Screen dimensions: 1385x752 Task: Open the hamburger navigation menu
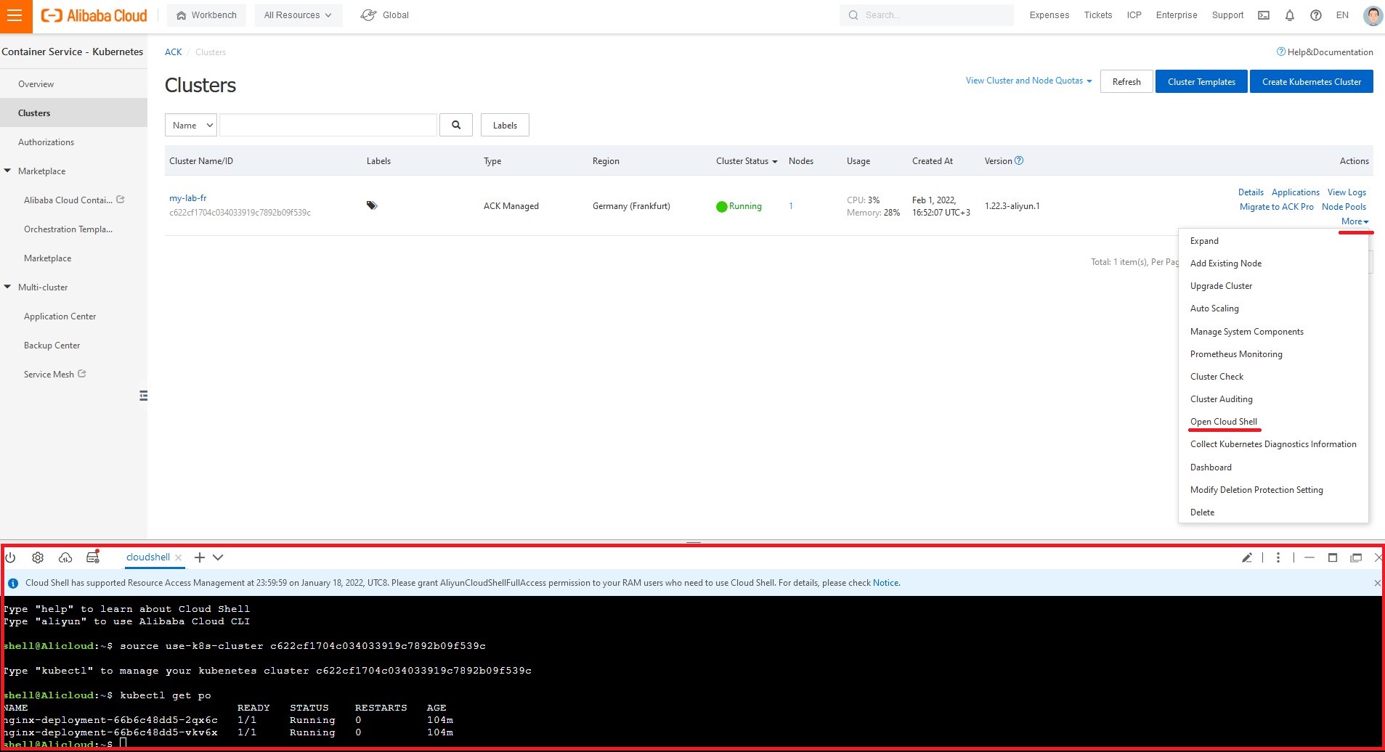point(16,16)
